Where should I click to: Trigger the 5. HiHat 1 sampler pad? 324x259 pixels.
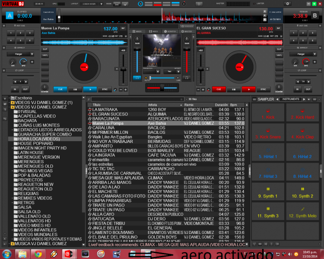[268, 152]
